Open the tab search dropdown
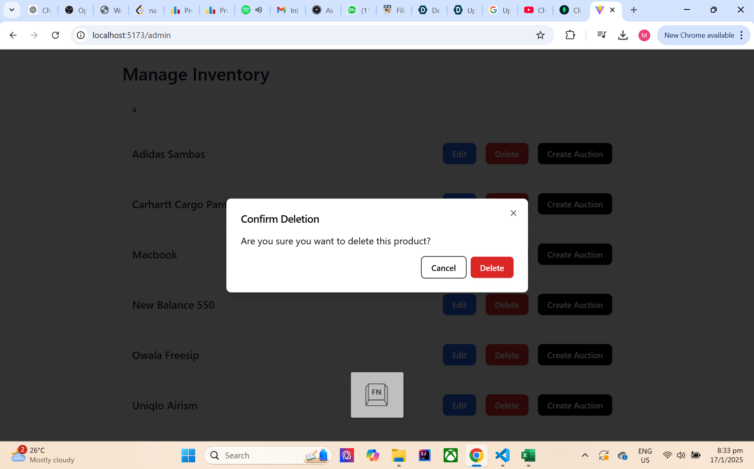The image size is (754, 469). point(12,10)
